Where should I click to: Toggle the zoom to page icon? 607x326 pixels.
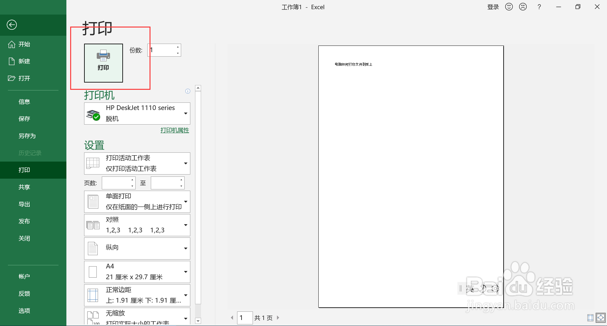601,317
